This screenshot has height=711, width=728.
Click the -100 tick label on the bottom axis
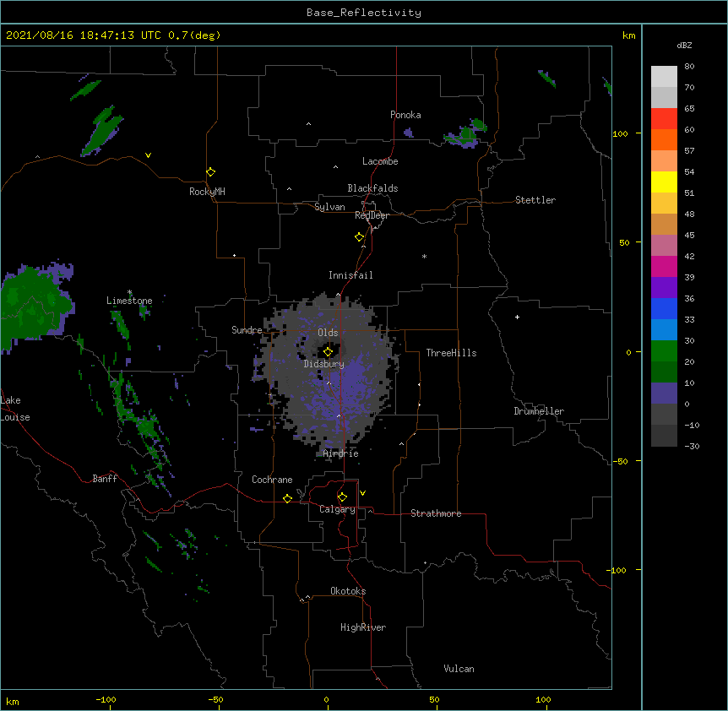tap(106, 699)
